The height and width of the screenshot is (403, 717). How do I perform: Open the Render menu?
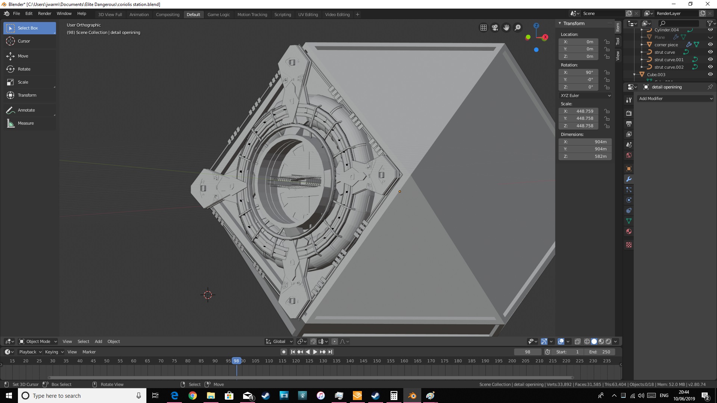(44, 13)
